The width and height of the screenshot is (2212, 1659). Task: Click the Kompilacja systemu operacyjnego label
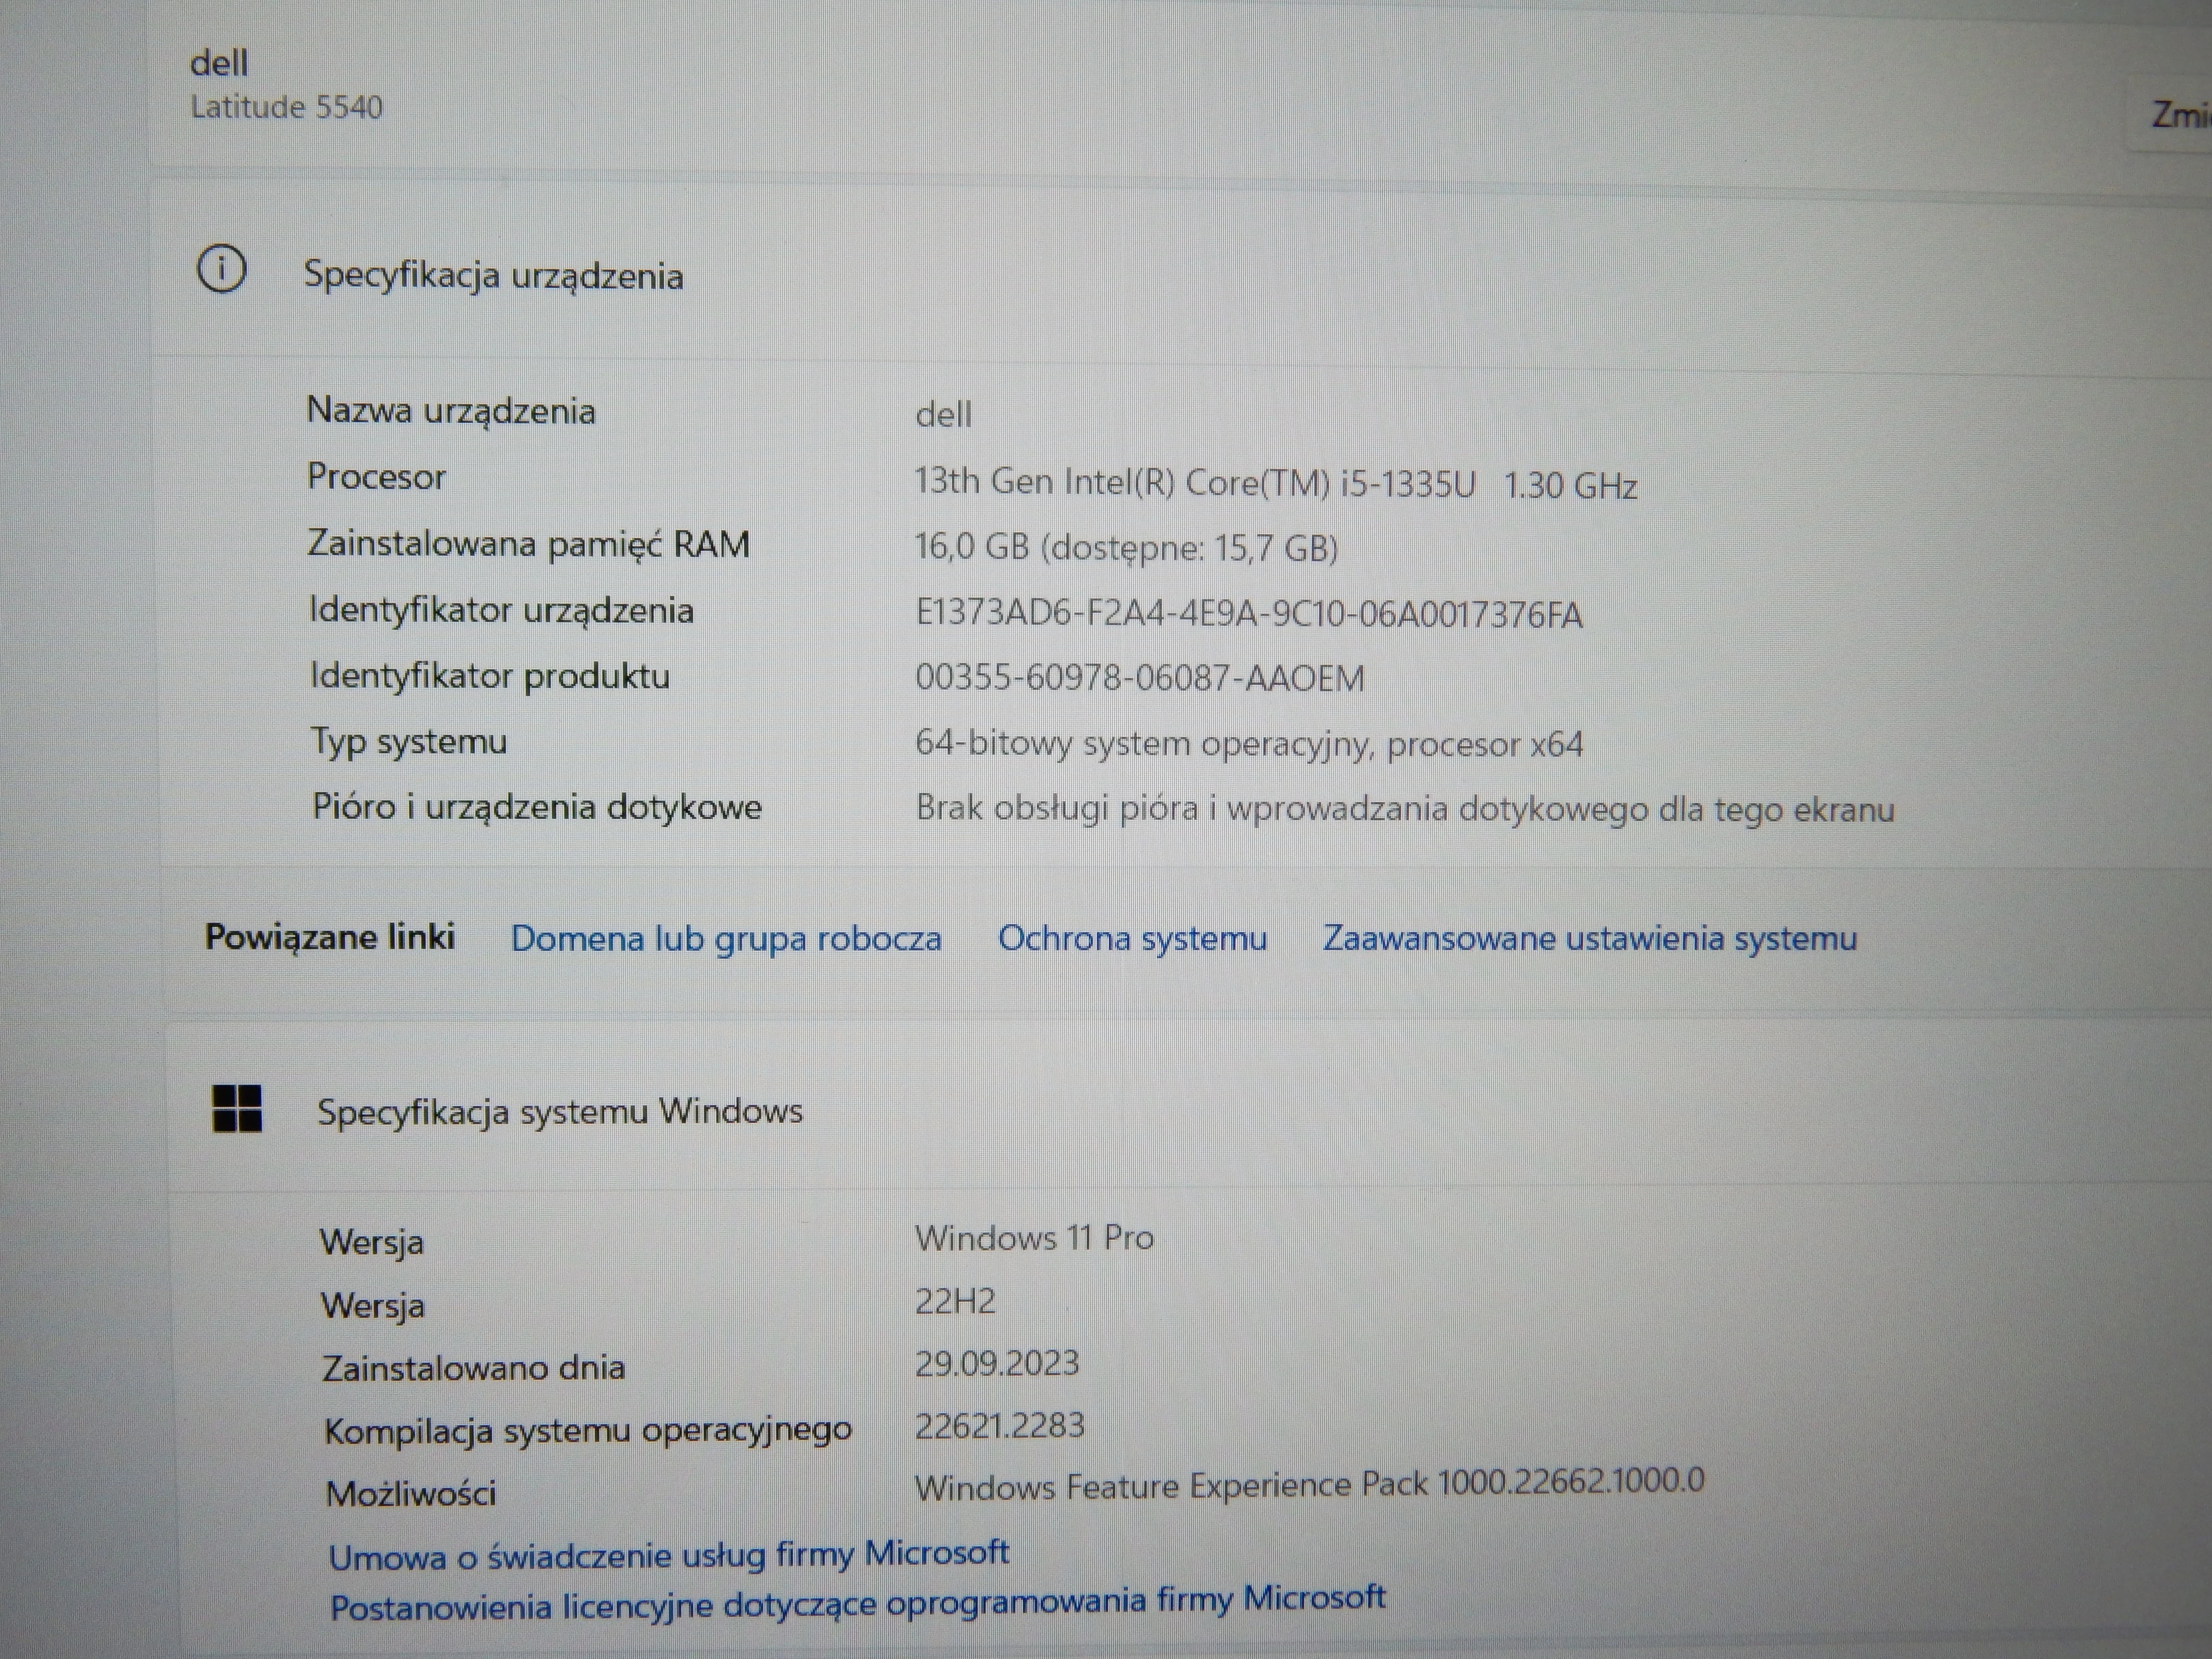coord(588,1431)
